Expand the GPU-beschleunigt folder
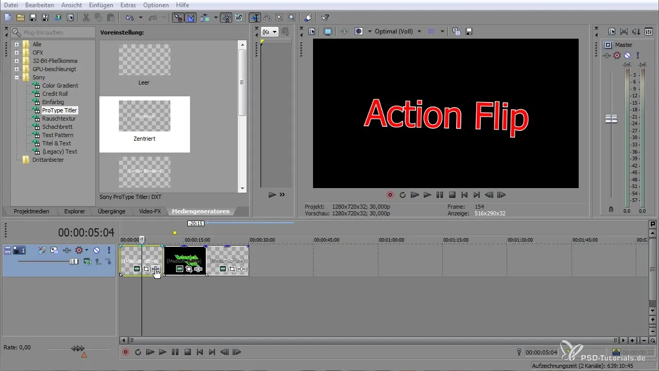 tap(17, 69)
